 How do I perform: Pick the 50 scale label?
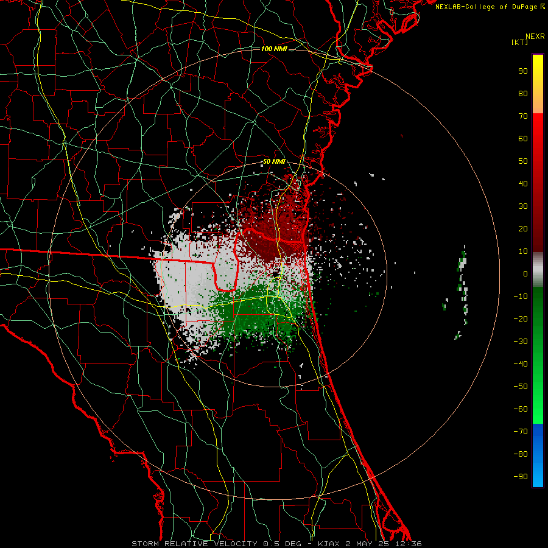(x=523, y=161)
